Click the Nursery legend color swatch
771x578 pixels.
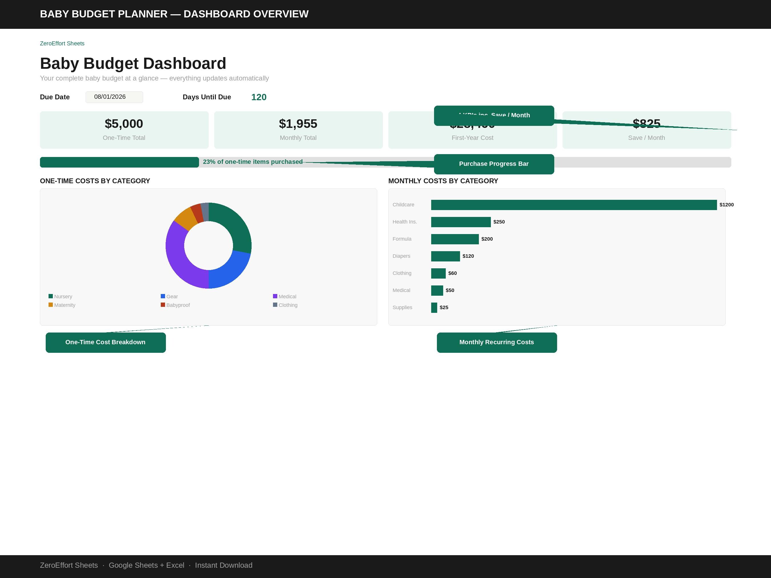[51, 296]
